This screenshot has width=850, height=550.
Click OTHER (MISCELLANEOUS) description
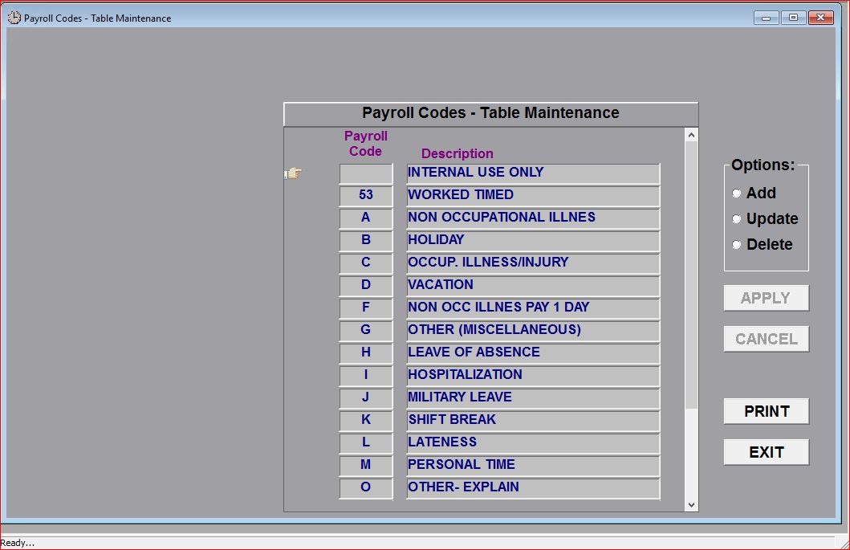coord(534,332)
